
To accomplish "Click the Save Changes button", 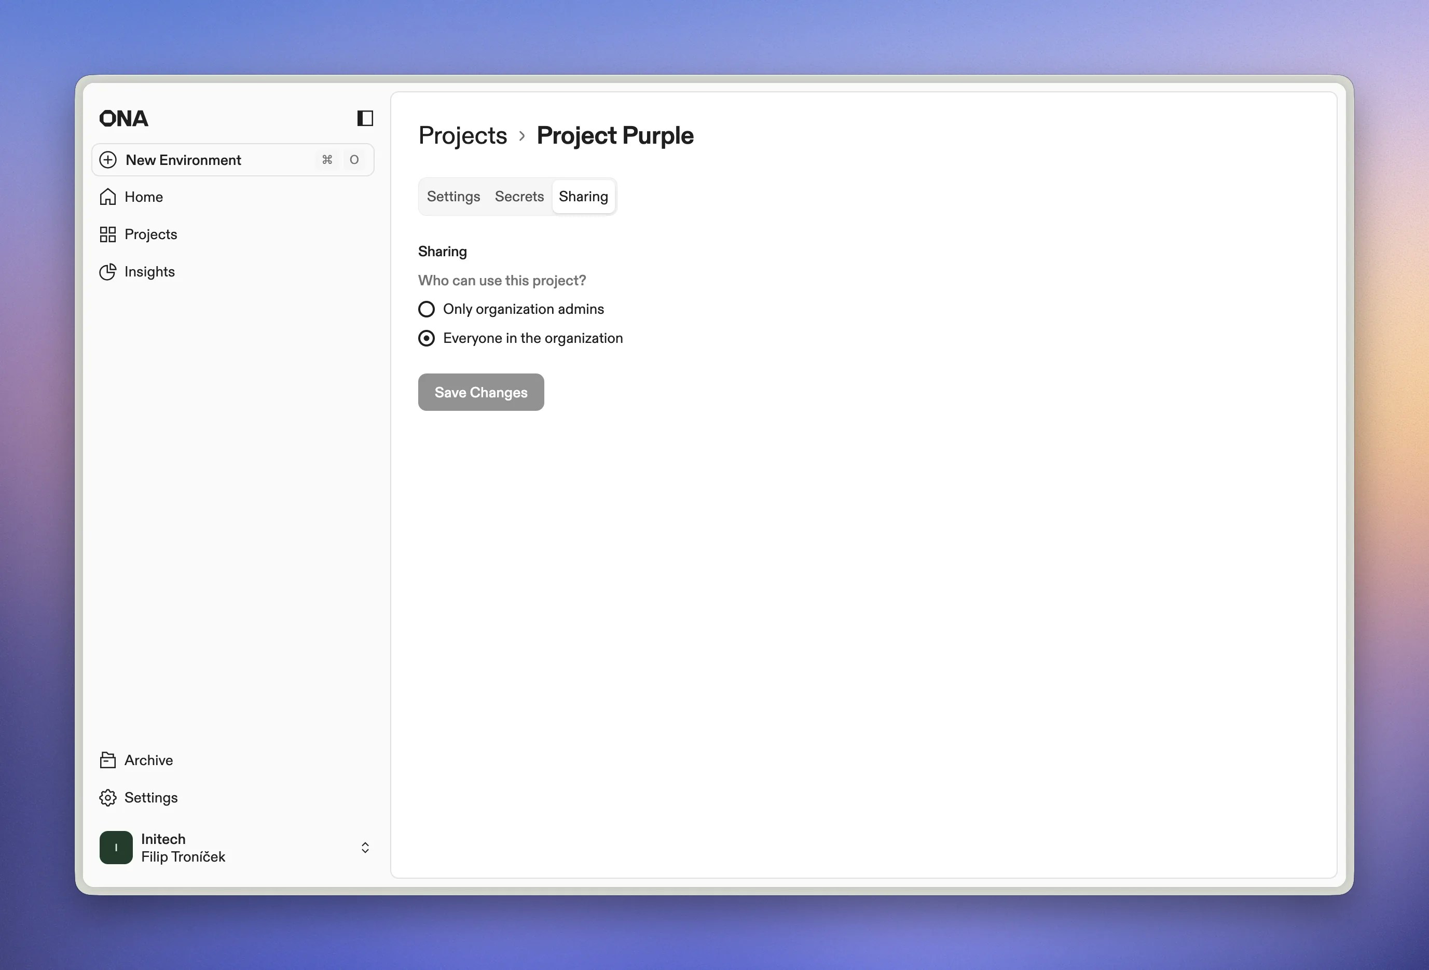I will pos(481,392).
